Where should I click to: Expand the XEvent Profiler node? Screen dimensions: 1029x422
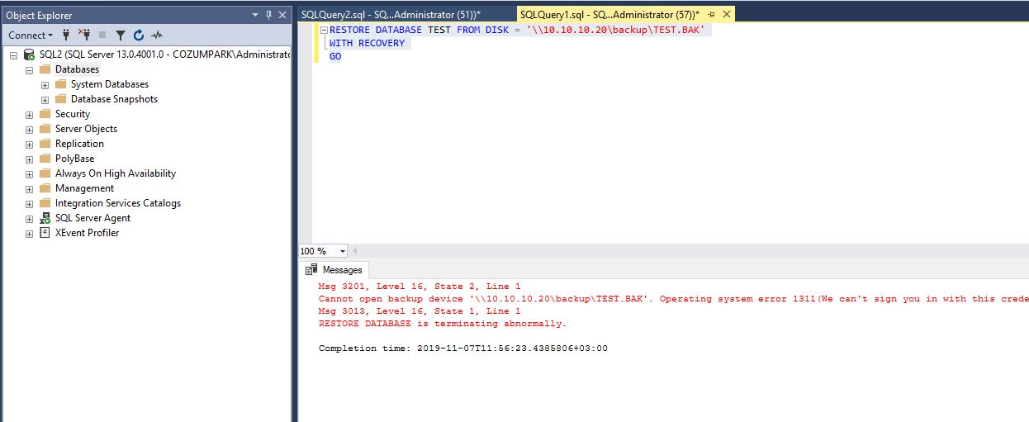click(30, 234)
